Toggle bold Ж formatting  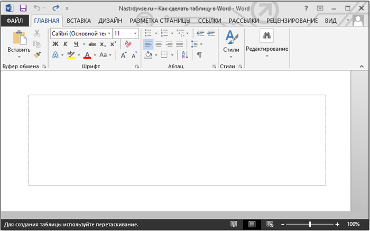coord(55,44)
